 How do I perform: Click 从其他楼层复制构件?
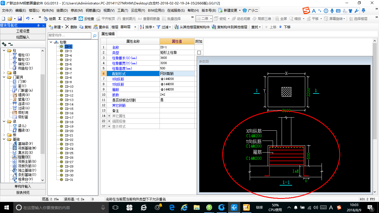tap(192, 27)
